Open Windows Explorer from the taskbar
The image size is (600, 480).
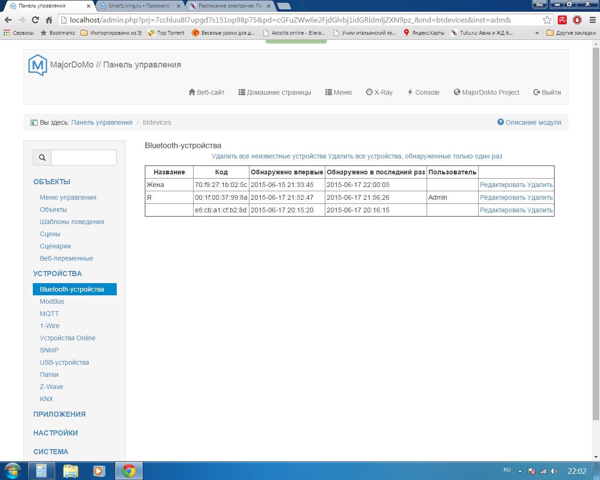[x=71, y=471]
